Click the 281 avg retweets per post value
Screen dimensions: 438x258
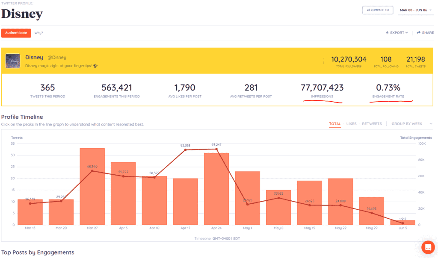pos(251,88)
